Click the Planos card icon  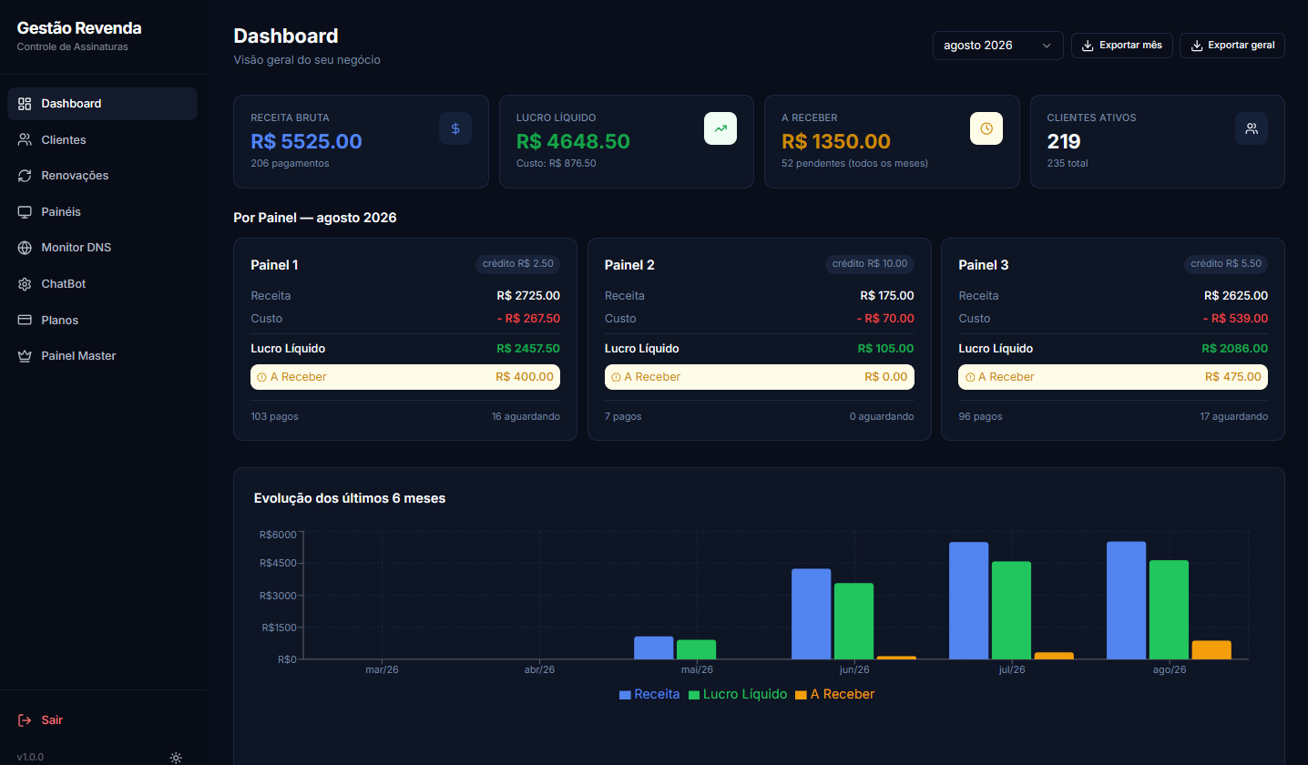(x=25, y=320)
